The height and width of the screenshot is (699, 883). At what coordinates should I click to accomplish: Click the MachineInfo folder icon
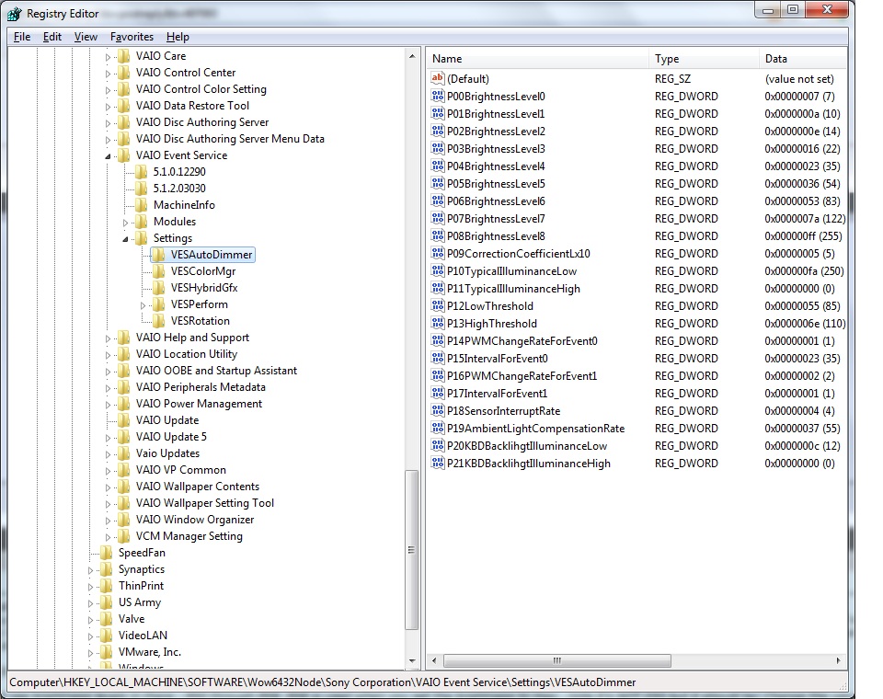click(142, 205)
